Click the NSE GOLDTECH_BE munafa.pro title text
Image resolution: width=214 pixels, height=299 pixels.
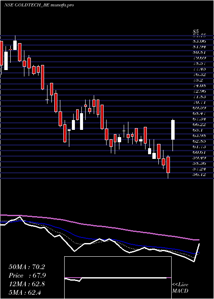39,5
